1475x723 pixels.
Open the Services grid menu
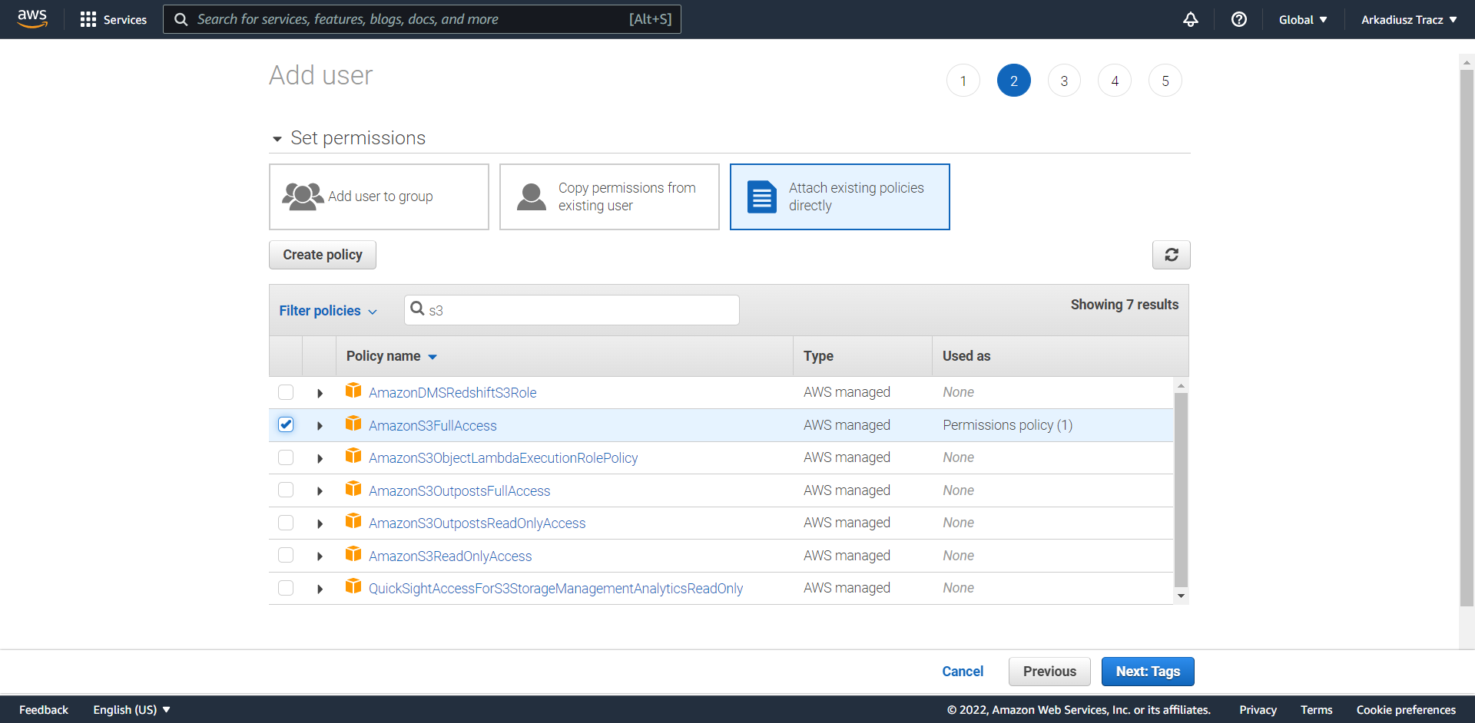coord(113,19)
